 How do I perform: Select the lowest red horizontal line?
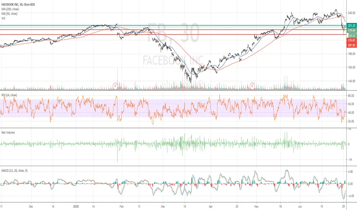click(173, 34)
